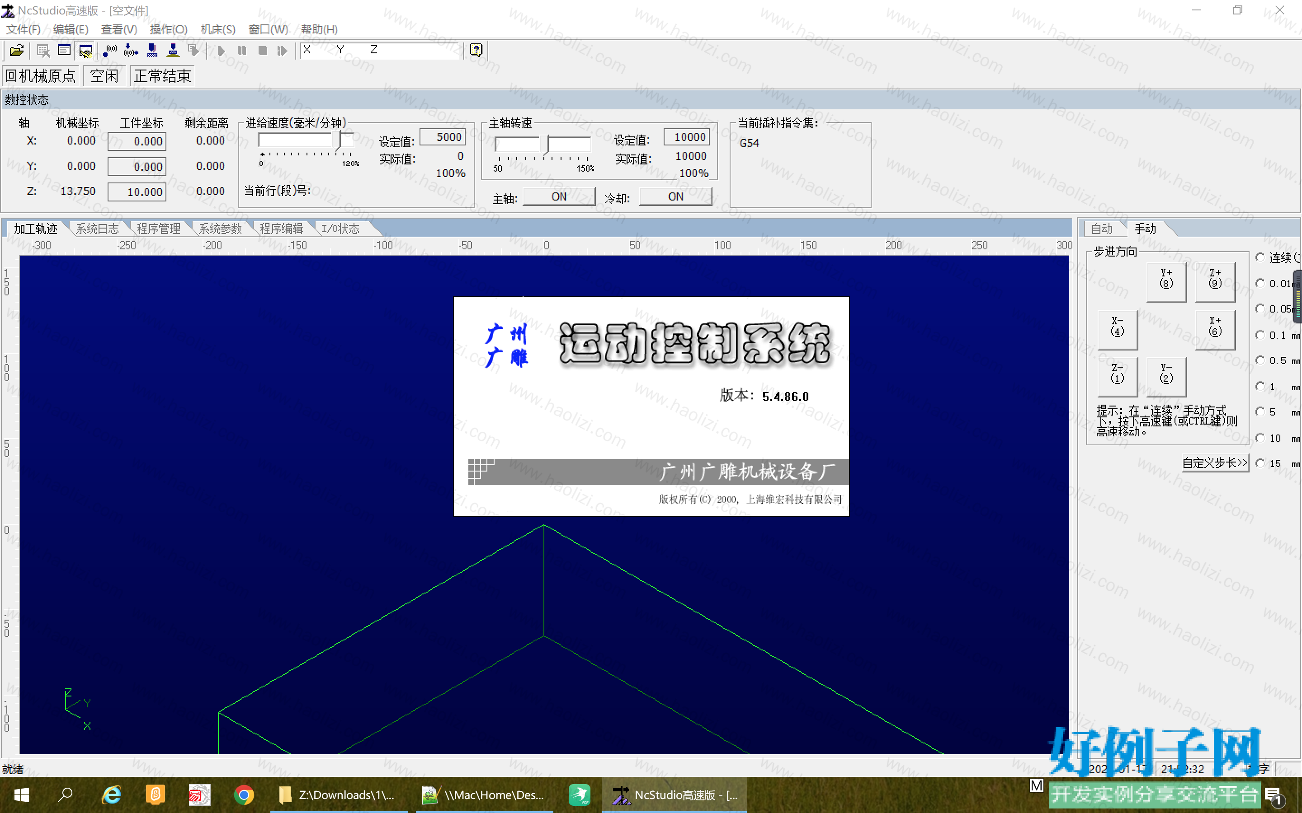Screen dimensions: 1302x813
Task: Open the 查看(V) menu
Action: [x=119, y=29]
